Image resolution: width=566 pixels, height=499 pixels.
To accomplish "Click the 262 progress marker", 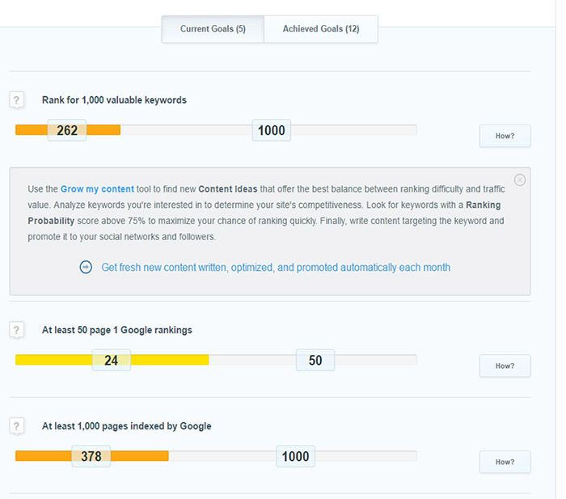I will point(67,130).
